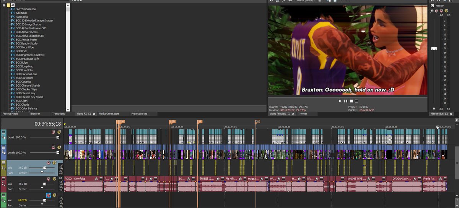Open track 8 hamburger menu
Screen dimensions: 459x208
pyautogui.click(x=4, y=195)
